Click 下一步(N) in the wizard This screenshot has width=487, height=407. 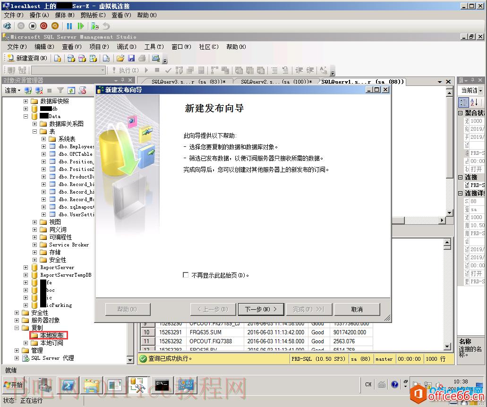point(261,309)
